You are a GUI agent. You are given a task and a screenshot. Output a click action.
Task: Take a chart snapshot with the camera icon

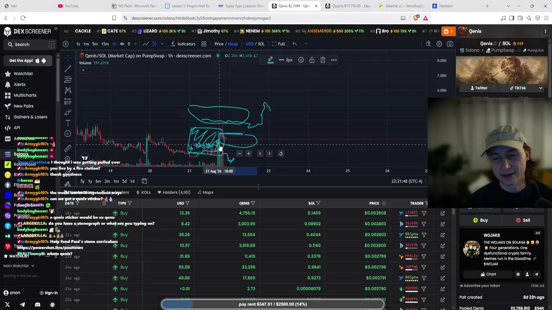(x=450, y=44)
